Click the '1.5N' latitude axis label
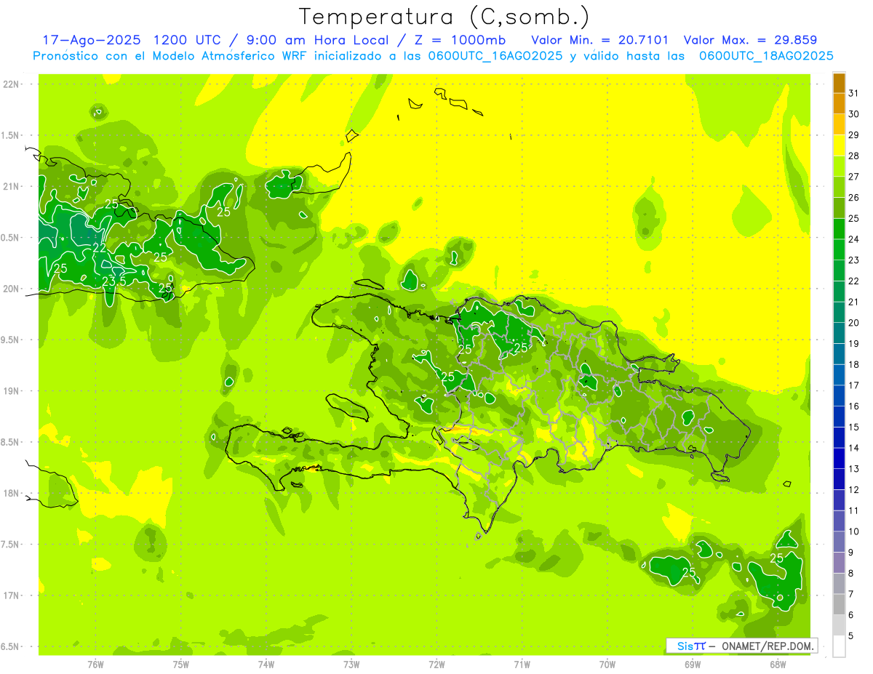This screenshot has width=873, height=674. (x=11, y=136)
